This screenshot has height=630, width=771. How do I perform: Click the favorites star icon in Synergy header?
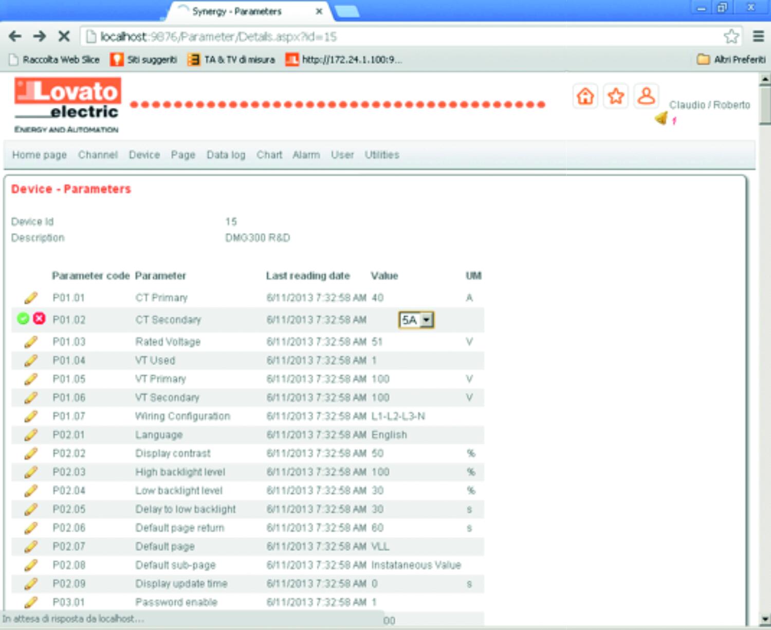click(x=616, y=95)
